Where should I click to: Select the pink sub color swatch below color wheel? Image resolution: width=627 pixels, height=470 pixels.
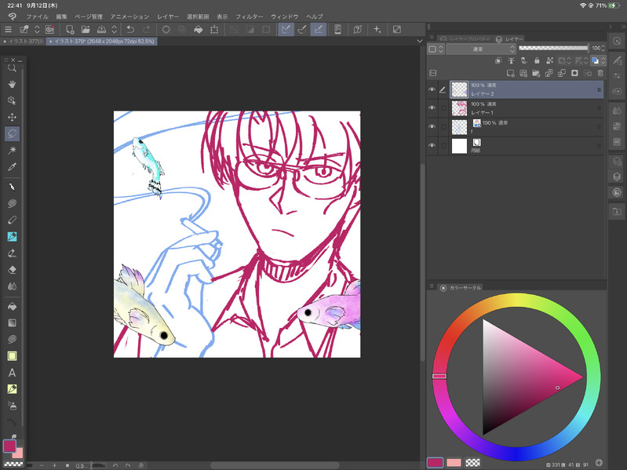(x=454, y=462)
